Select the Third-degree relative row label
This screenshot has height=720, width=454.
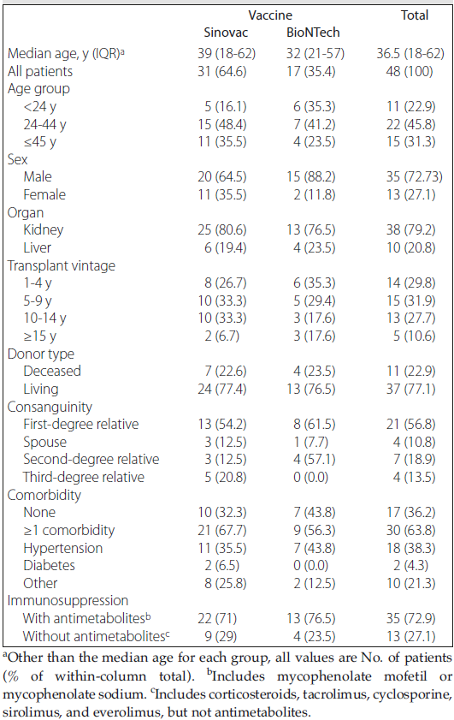[x=84, y=478]
